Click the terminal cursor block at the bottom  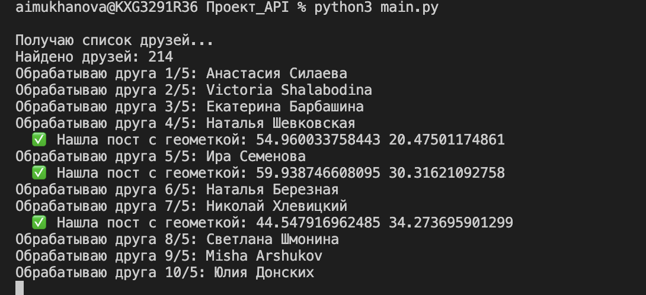click(20, 288)
